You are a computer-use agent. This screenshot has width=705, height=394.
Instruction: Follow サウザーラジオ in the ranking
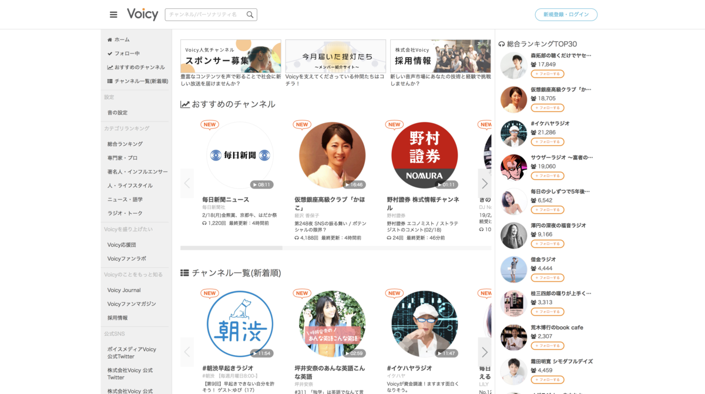click(x=548, y=176)
